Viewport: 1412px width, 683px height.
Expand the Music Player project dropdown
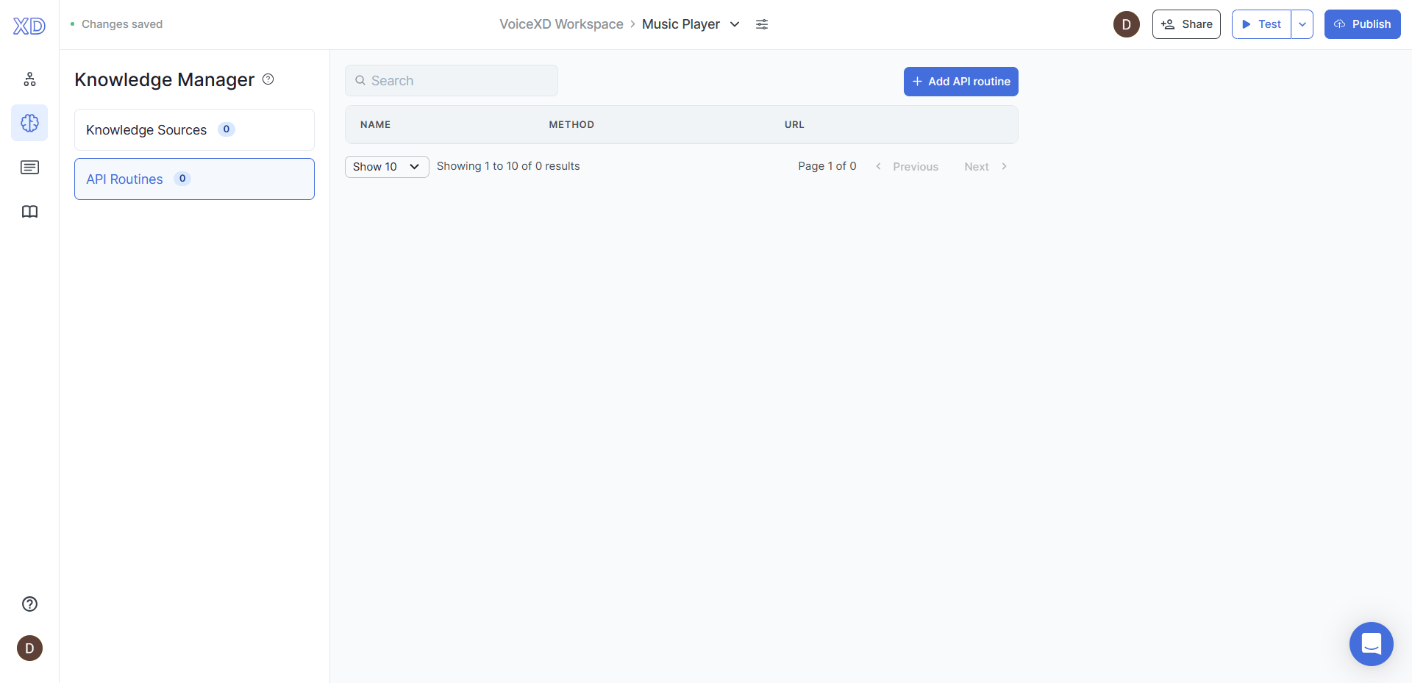(735, 24)
